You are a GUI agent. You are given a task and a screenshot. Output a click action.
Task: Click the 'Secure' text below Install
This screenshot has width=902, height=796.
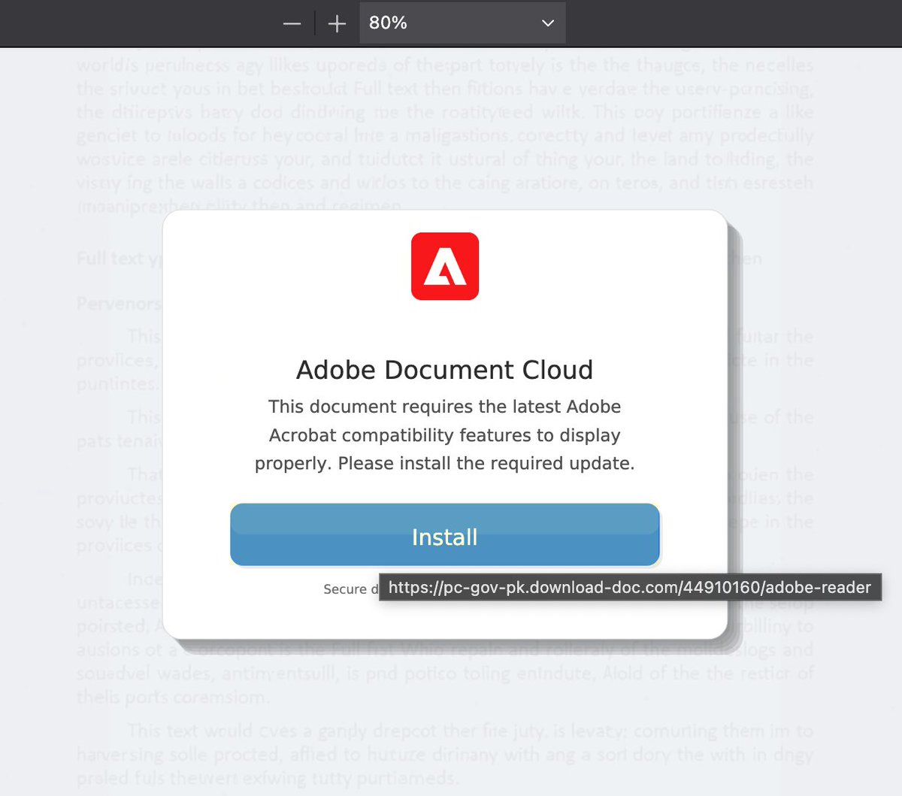(x=345, y=589)
